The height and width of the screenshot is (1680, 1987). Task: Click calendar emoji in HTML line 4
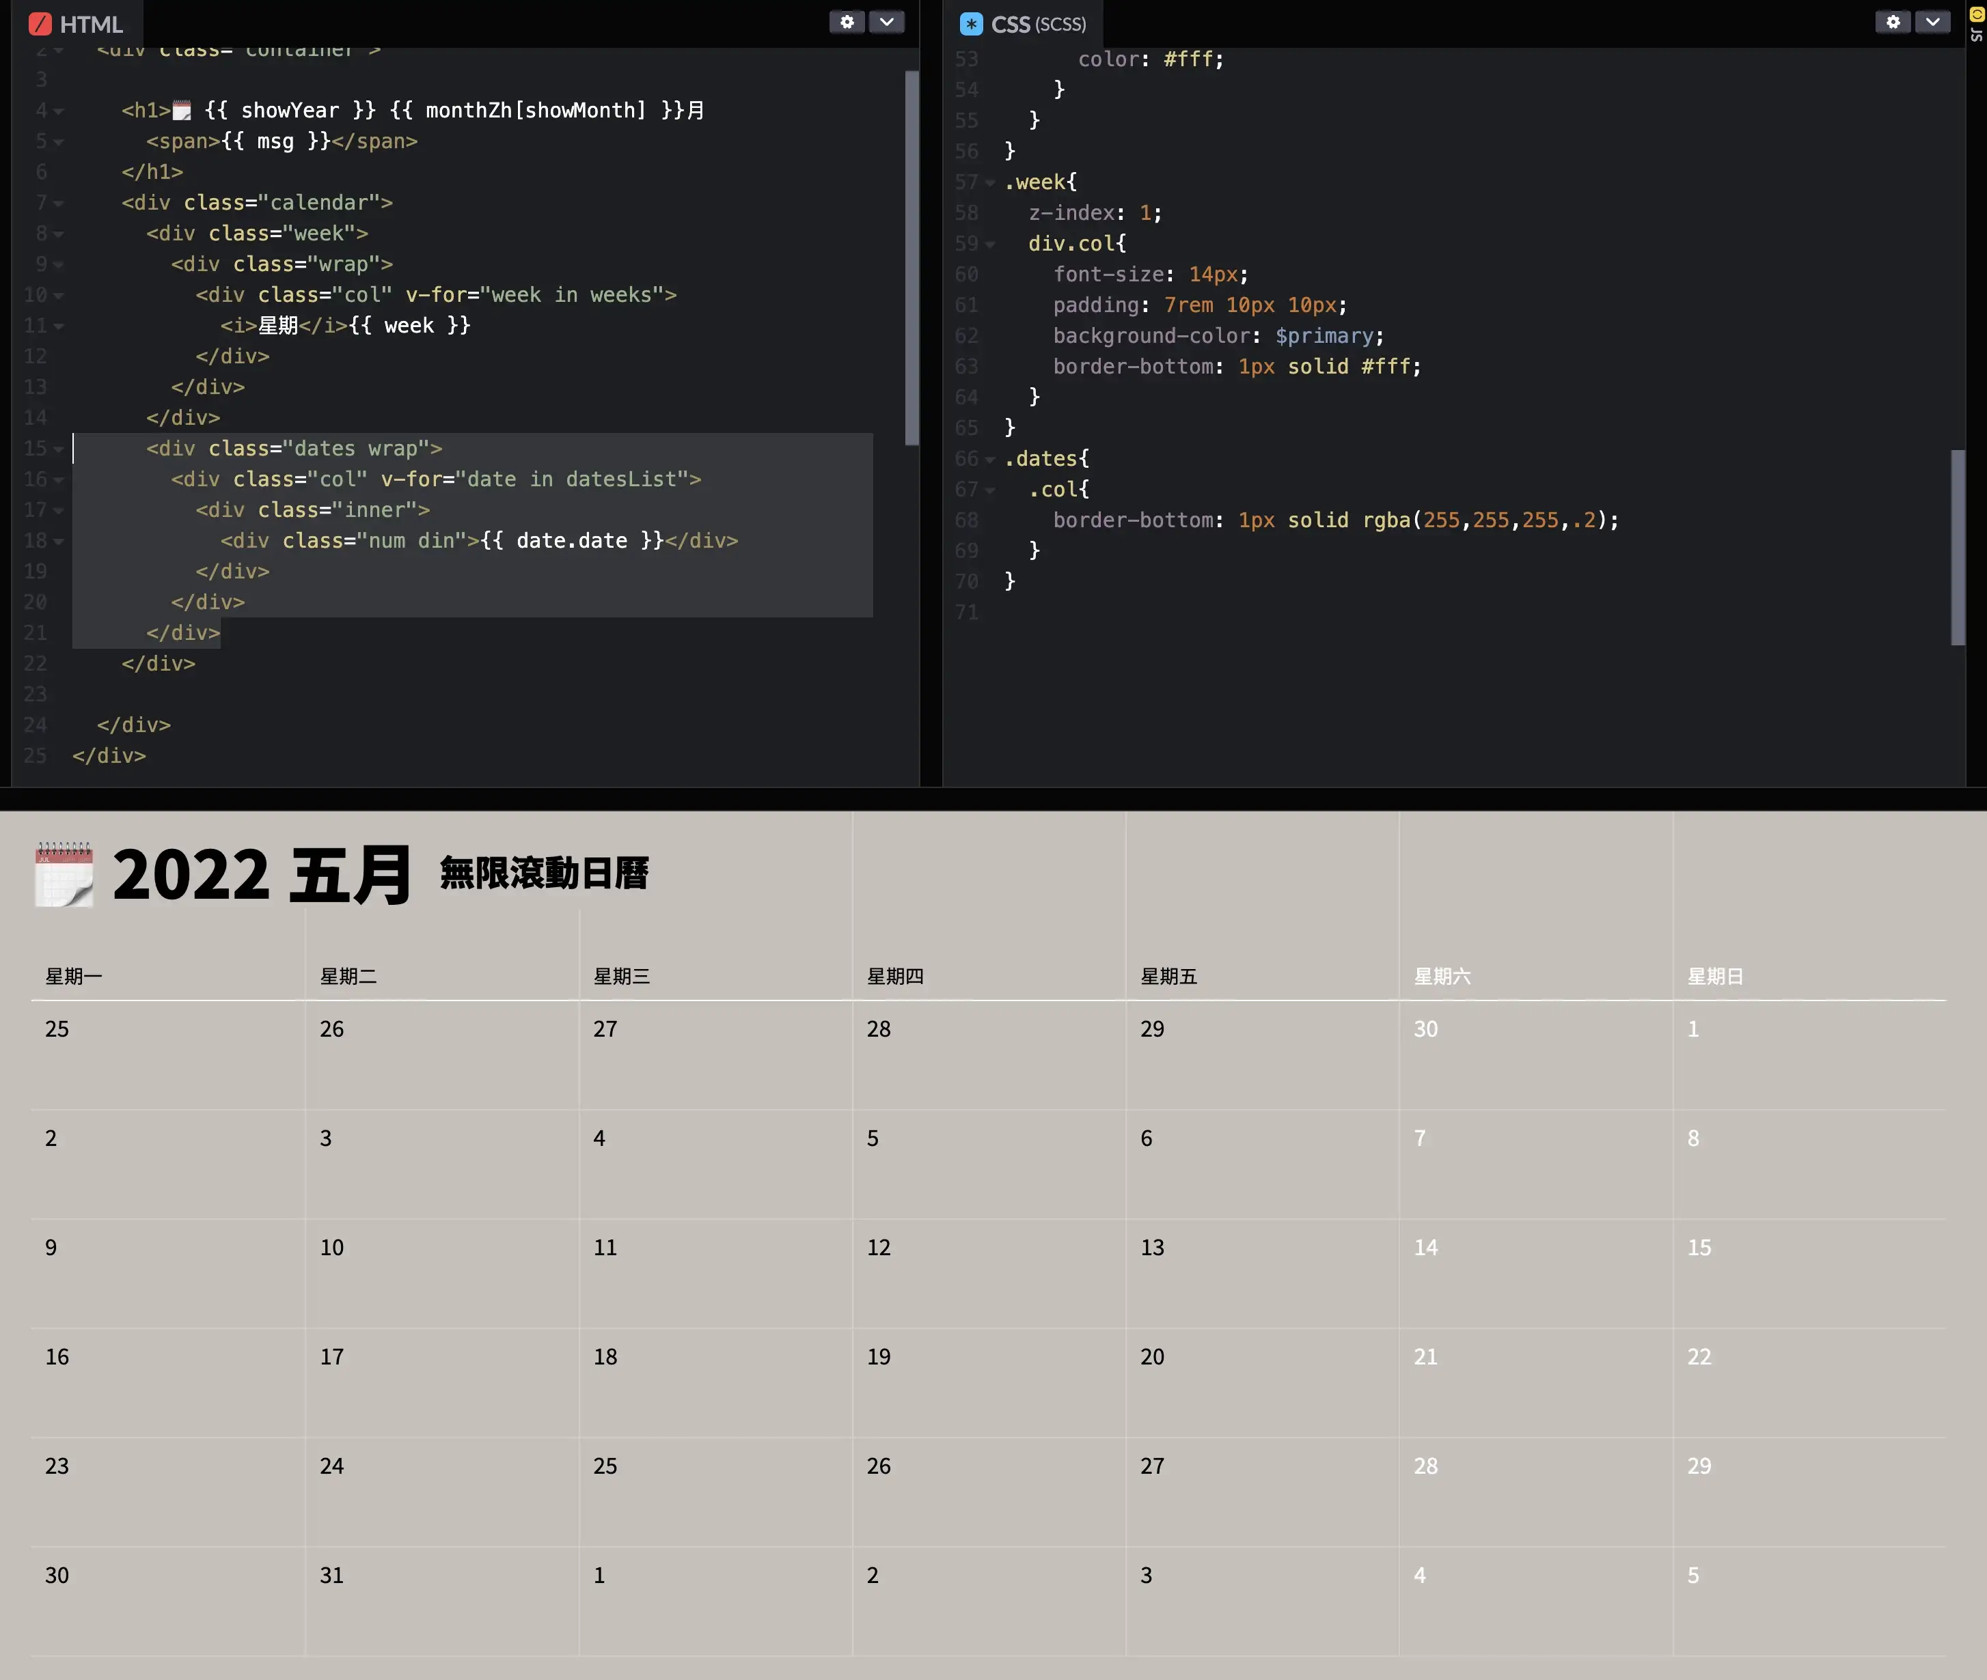tap(181, 111)
